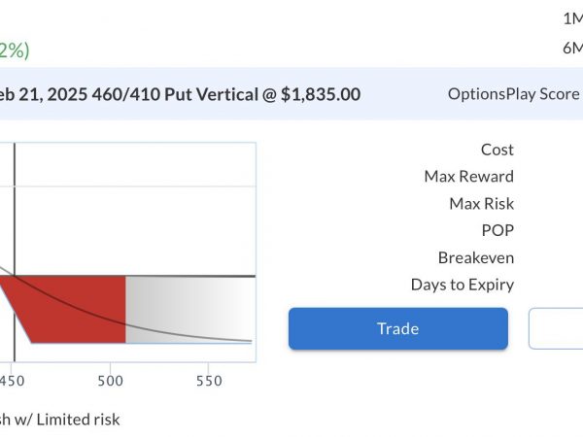Click the outlined button beside Trade

click(x=556, y=328)
